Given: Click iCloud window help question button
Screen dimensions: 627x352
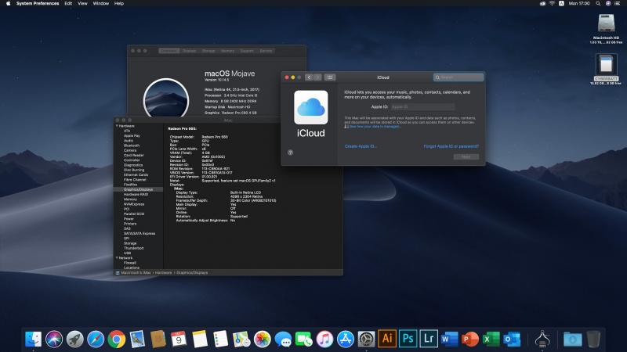Looking at the screenshot, I should tap(290, 153).
